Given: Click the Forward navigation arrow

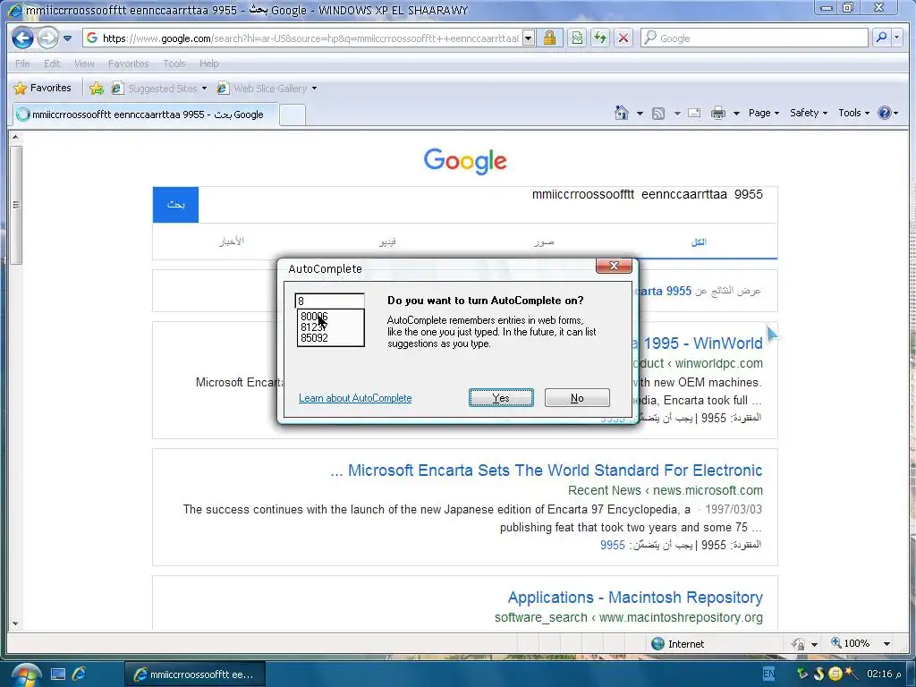Looking at the screenshot, I should coord(48,38).
